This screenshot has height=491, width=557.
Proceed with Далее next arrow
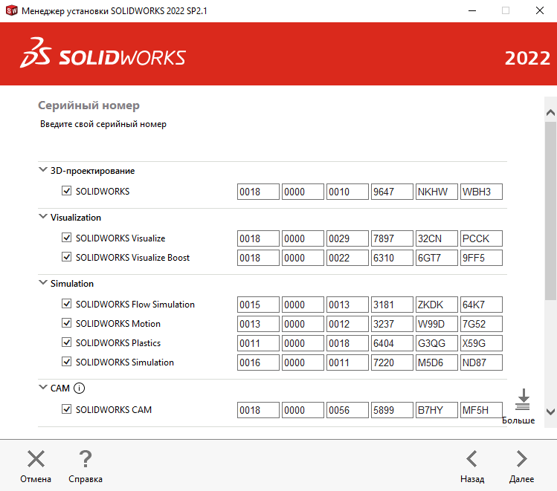point(521,459)
